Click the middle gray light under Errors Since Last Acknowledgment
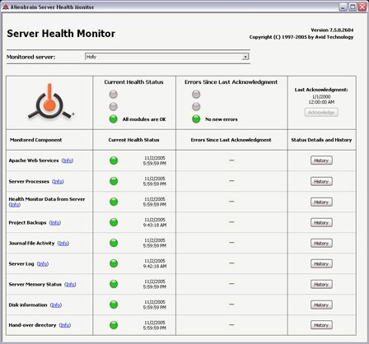Screen dimensions: 369x344 tap(196, 106)
